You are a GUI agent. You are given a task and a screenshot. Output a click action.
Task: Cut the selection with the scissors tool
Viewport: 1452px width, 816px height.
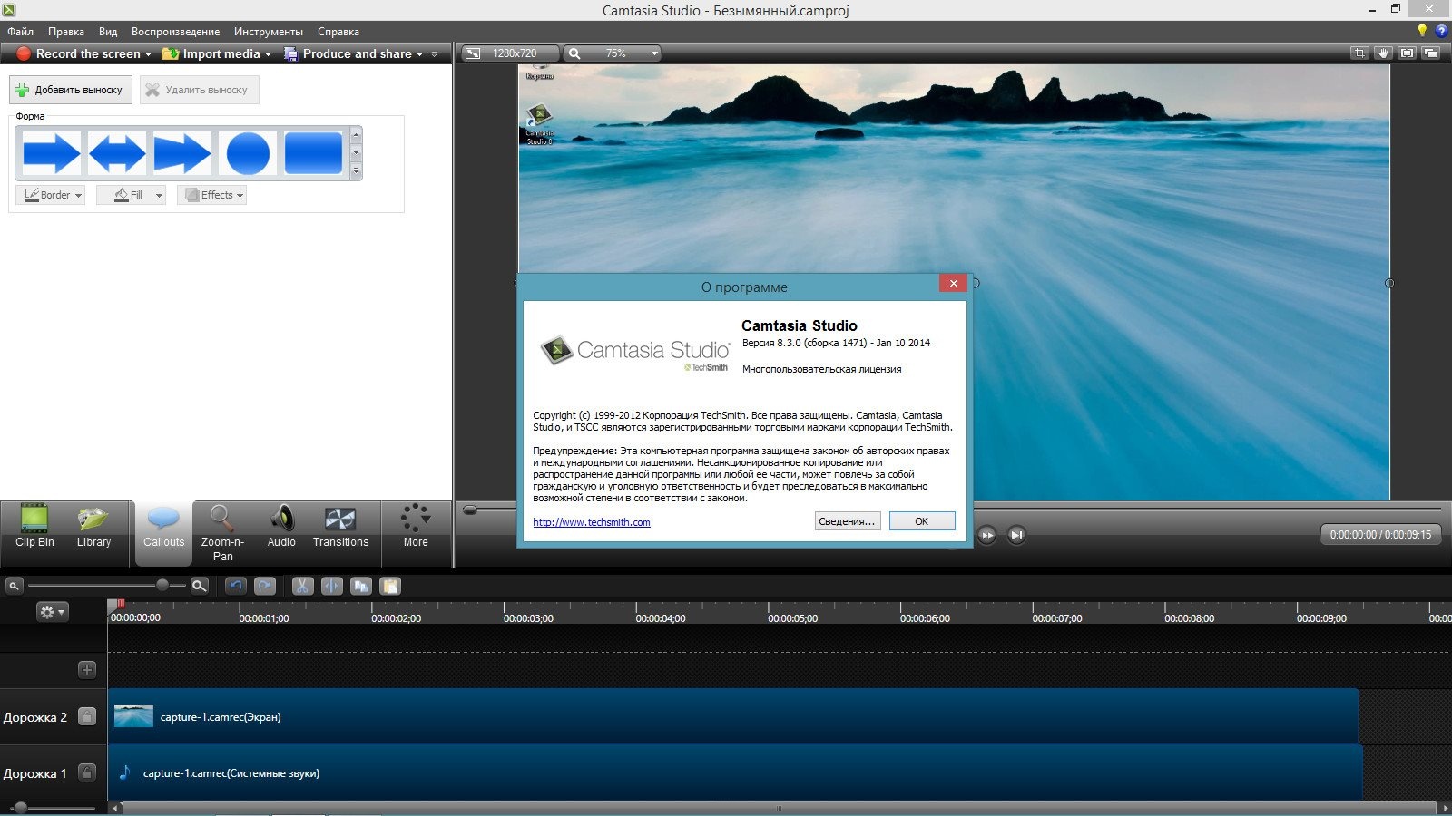tap(302, 586)
